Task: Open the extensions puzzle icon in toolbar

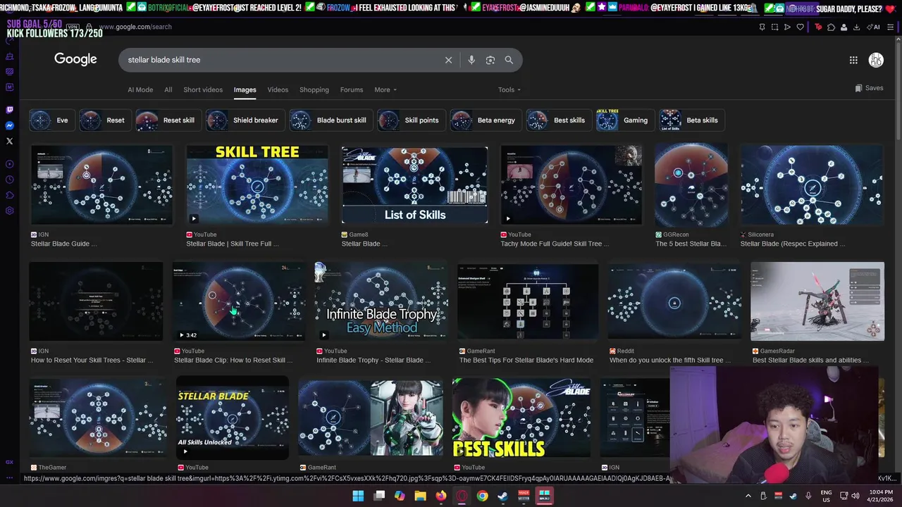Action: pos(832,27)
